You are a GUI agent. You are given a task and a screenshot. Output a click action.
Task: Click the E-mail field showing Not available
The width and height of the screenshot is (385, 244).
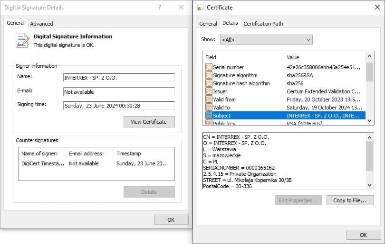point(119,92)
